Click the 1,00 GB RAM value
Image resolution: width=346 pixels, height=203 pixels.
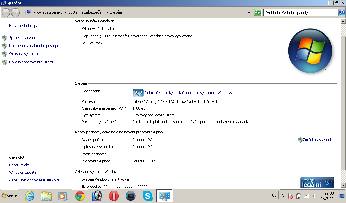pos(139,109)
